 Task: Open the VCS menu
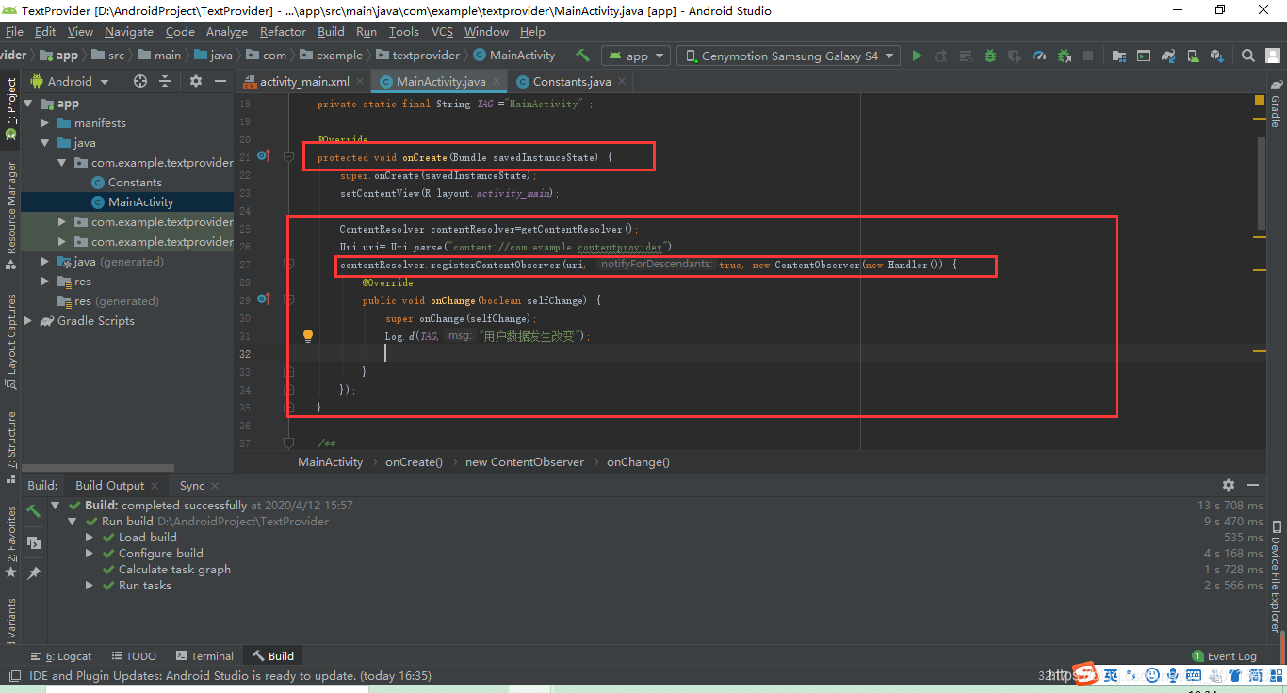442,31
